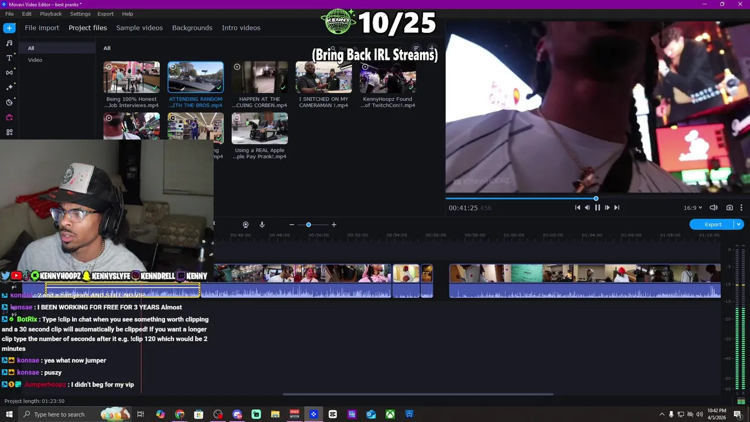Open the pink Effects Store bag icon
Screen dimensions: 750x422
click(9, 117)
